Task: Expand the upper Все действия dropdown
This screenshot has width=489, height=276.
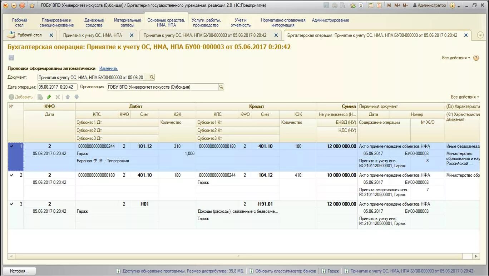Action: coord(456,58)
